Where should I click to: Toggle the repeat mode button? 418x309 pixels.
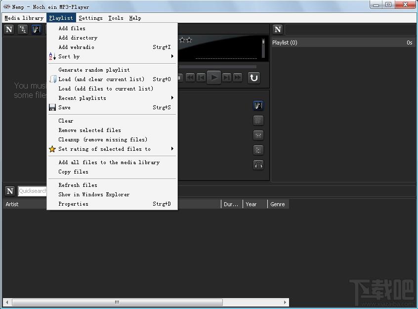(x=254, y=78)
